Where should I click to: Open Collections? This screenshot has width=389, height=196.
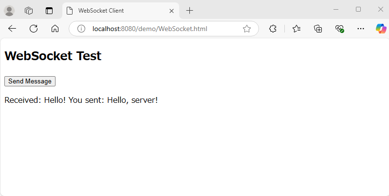318,29
